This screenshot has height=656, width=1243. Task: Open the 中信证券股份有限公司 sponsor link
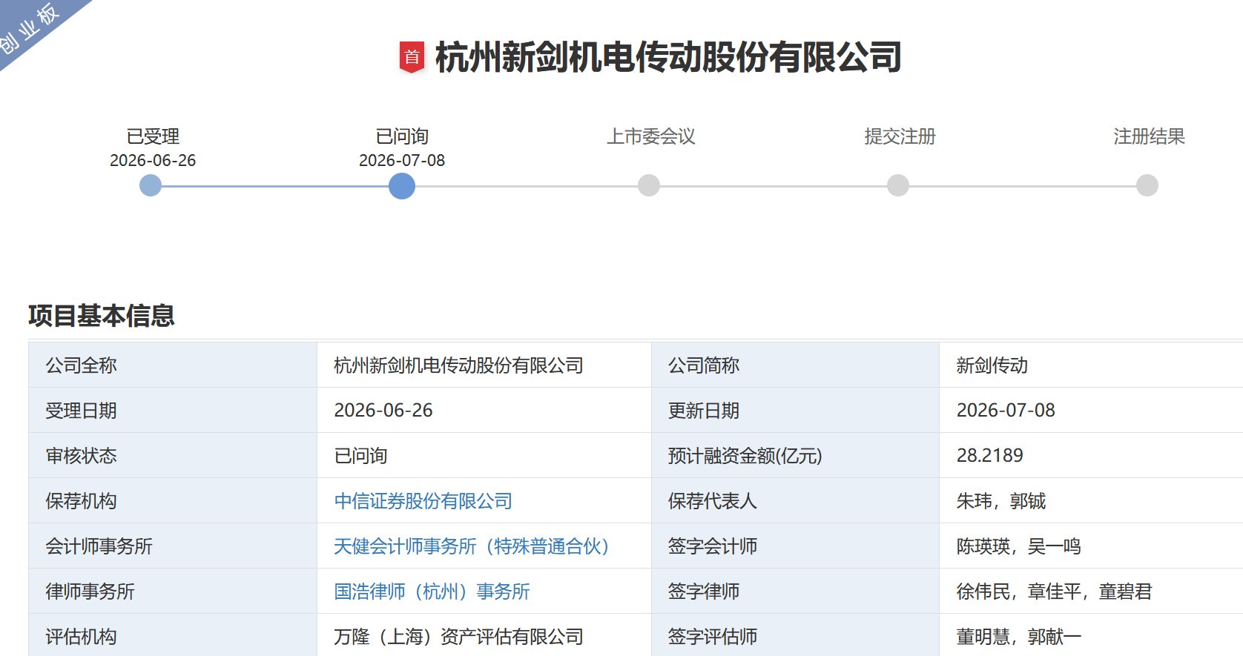pos(423,501)
